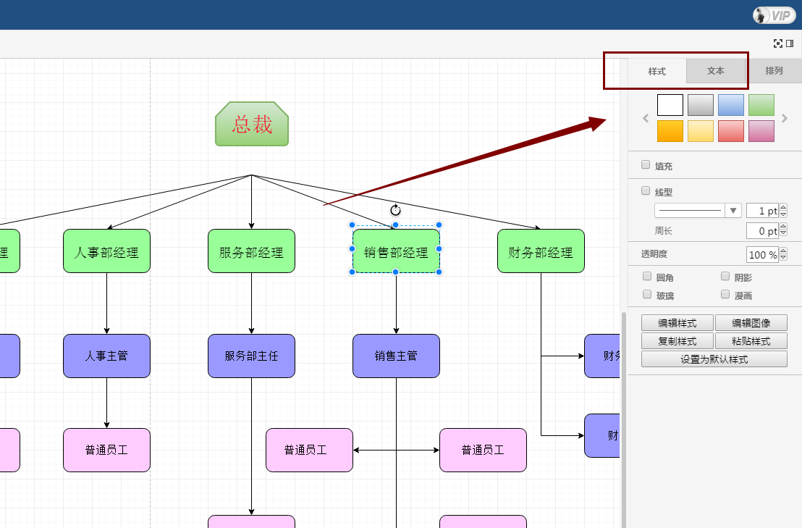Show next style swatches with right arrow
802x528 pixels.
pyautogui.click(x=785, y=118)
